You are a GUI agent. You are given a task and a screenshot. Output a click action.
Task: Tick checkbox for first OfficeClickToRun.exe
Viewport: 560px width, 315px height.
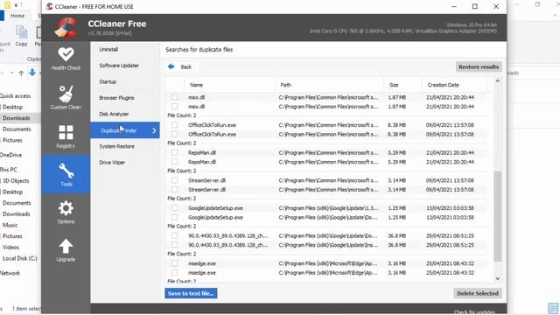[174, 125]
